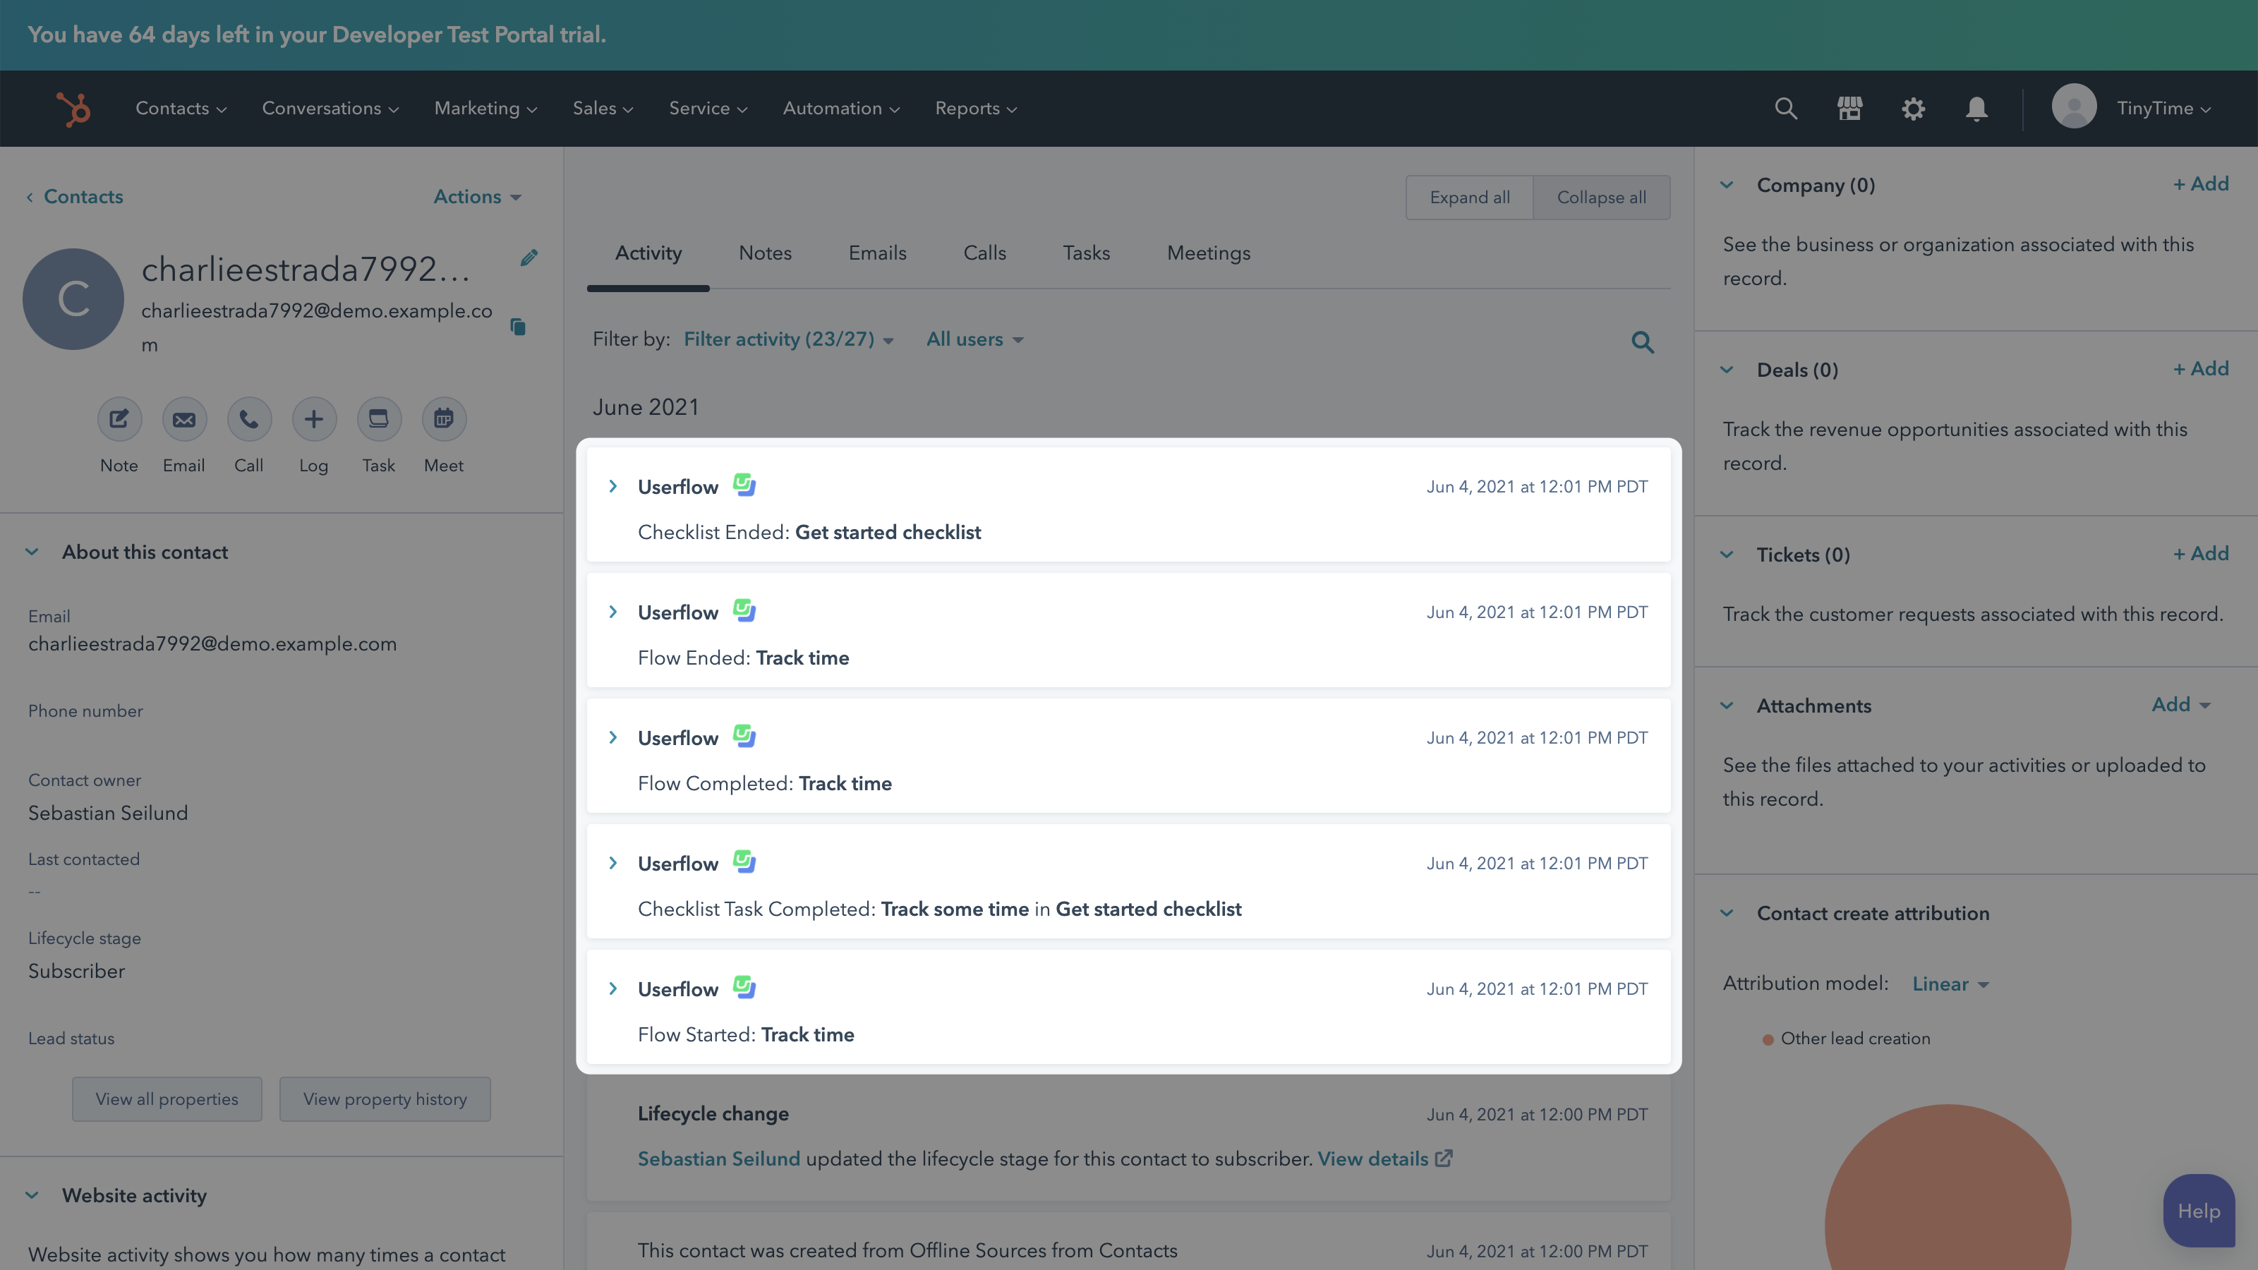Start a call with the Call icon
The height and width of the screenshot is (1270, 2258).
pos(249,419)
